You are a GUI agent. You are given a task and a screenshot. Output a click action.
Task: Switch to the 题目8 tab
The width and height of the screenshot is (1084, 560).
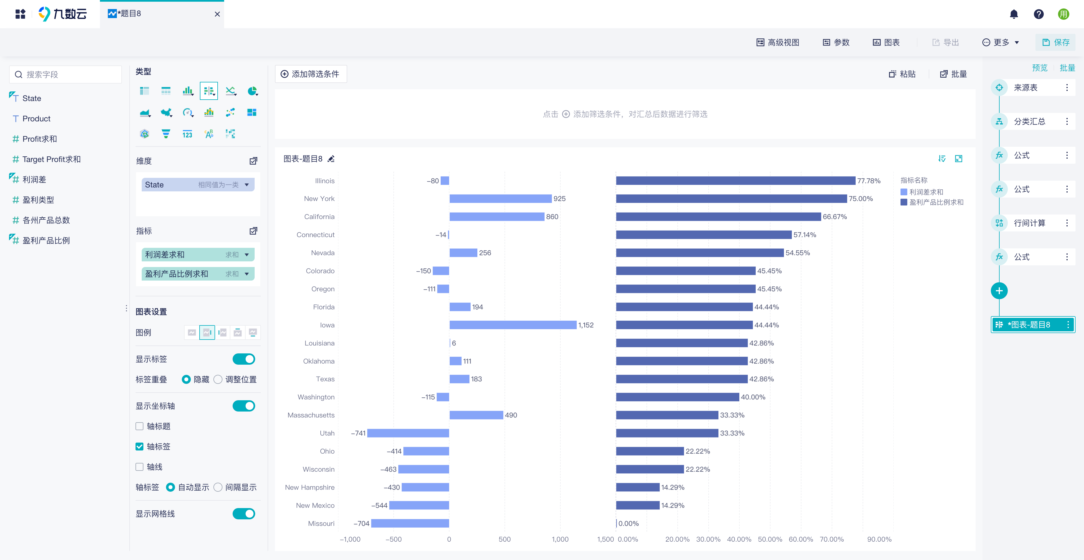tap(161, 14)
